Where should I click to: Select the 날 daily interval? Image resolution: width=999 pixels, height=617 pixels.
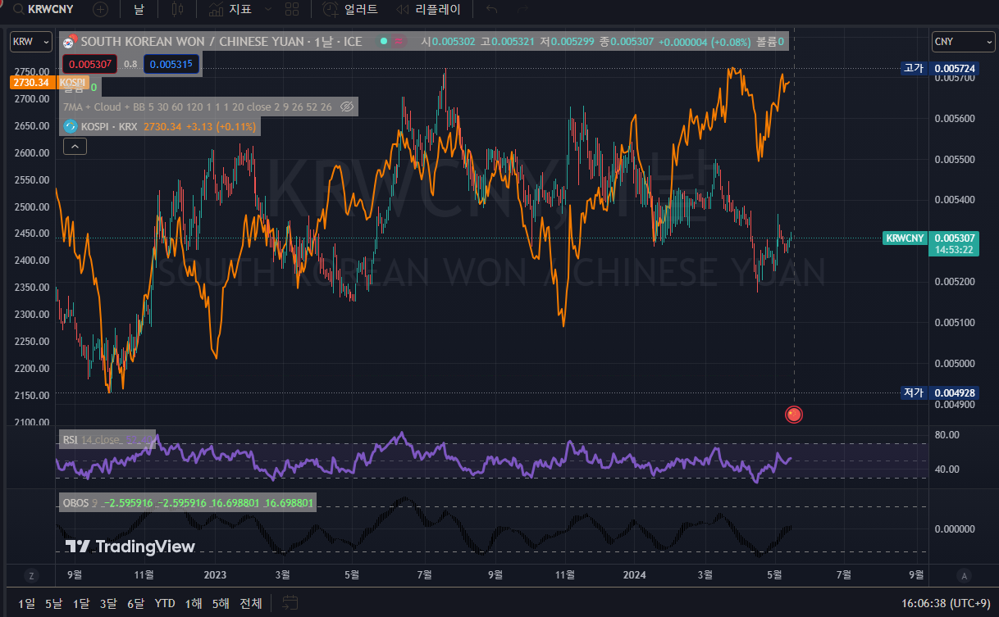pos(139,10)
